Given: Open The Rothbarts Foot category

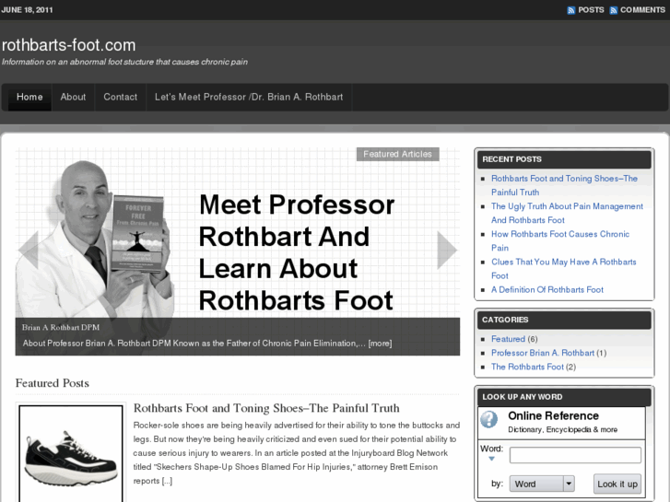Looking at the screenshot, I should 527,367.
